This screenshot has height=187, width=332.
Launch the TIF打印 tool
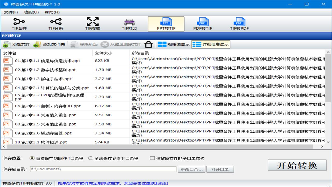coord(129,24)
